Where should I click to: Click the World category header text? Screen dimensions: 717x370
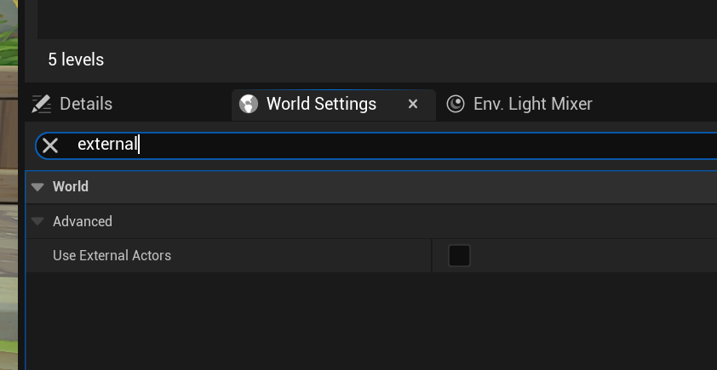click(71, 186)
